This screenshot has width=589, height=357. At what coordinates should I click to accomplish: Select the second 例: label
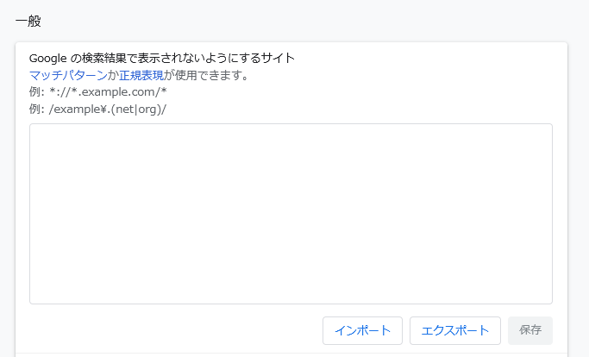37,110
